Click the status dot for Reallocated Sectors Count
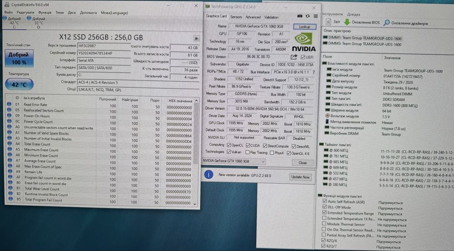The width and height of the screenshot is (454, 251). 9,110
